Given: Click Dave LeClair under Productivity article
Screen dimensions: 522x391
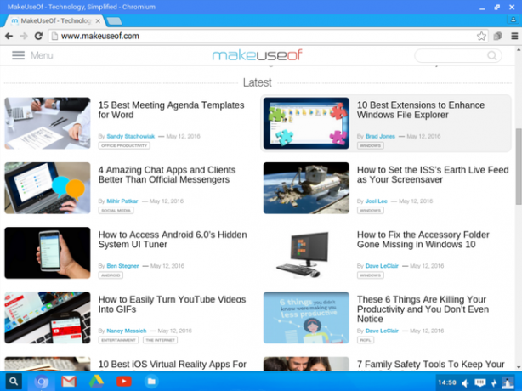Looking at the screenshot, I should click(382, 331).
